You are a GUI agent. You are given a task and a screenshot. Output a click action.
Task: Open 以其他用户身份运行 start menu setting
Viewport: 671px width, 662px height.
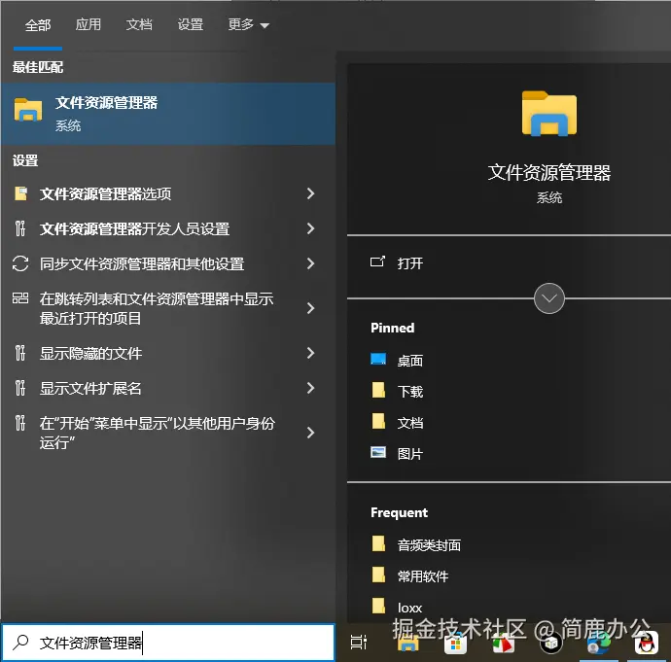[168, 433]
